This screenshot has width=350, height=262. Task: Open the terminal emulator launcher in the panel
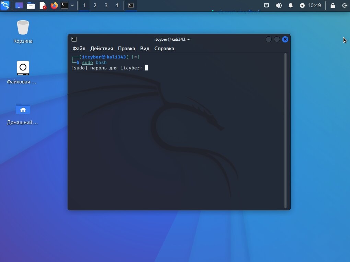point(65,5)
